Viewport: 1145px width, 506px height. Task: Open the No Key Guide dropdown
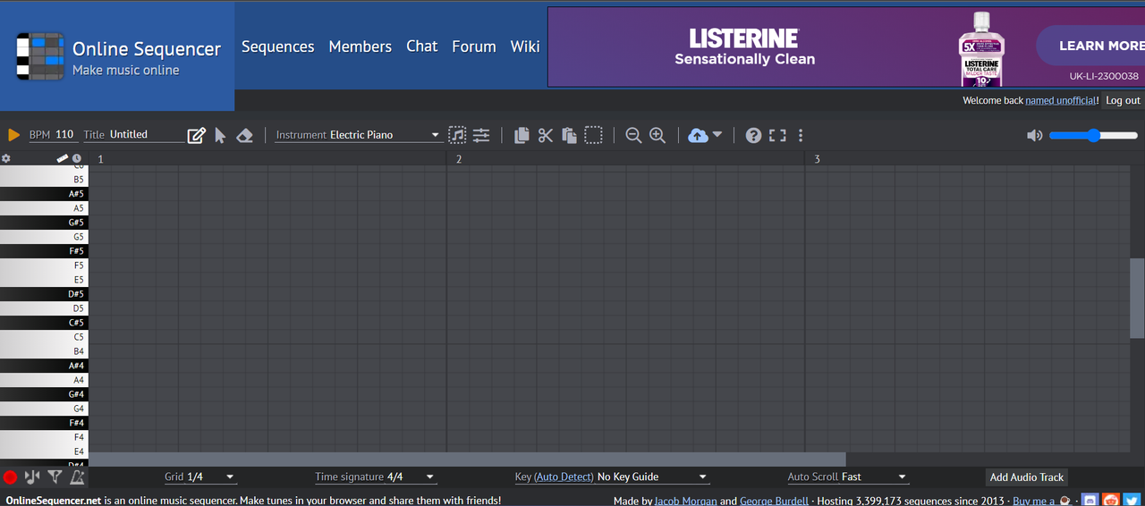coord(653,477)
